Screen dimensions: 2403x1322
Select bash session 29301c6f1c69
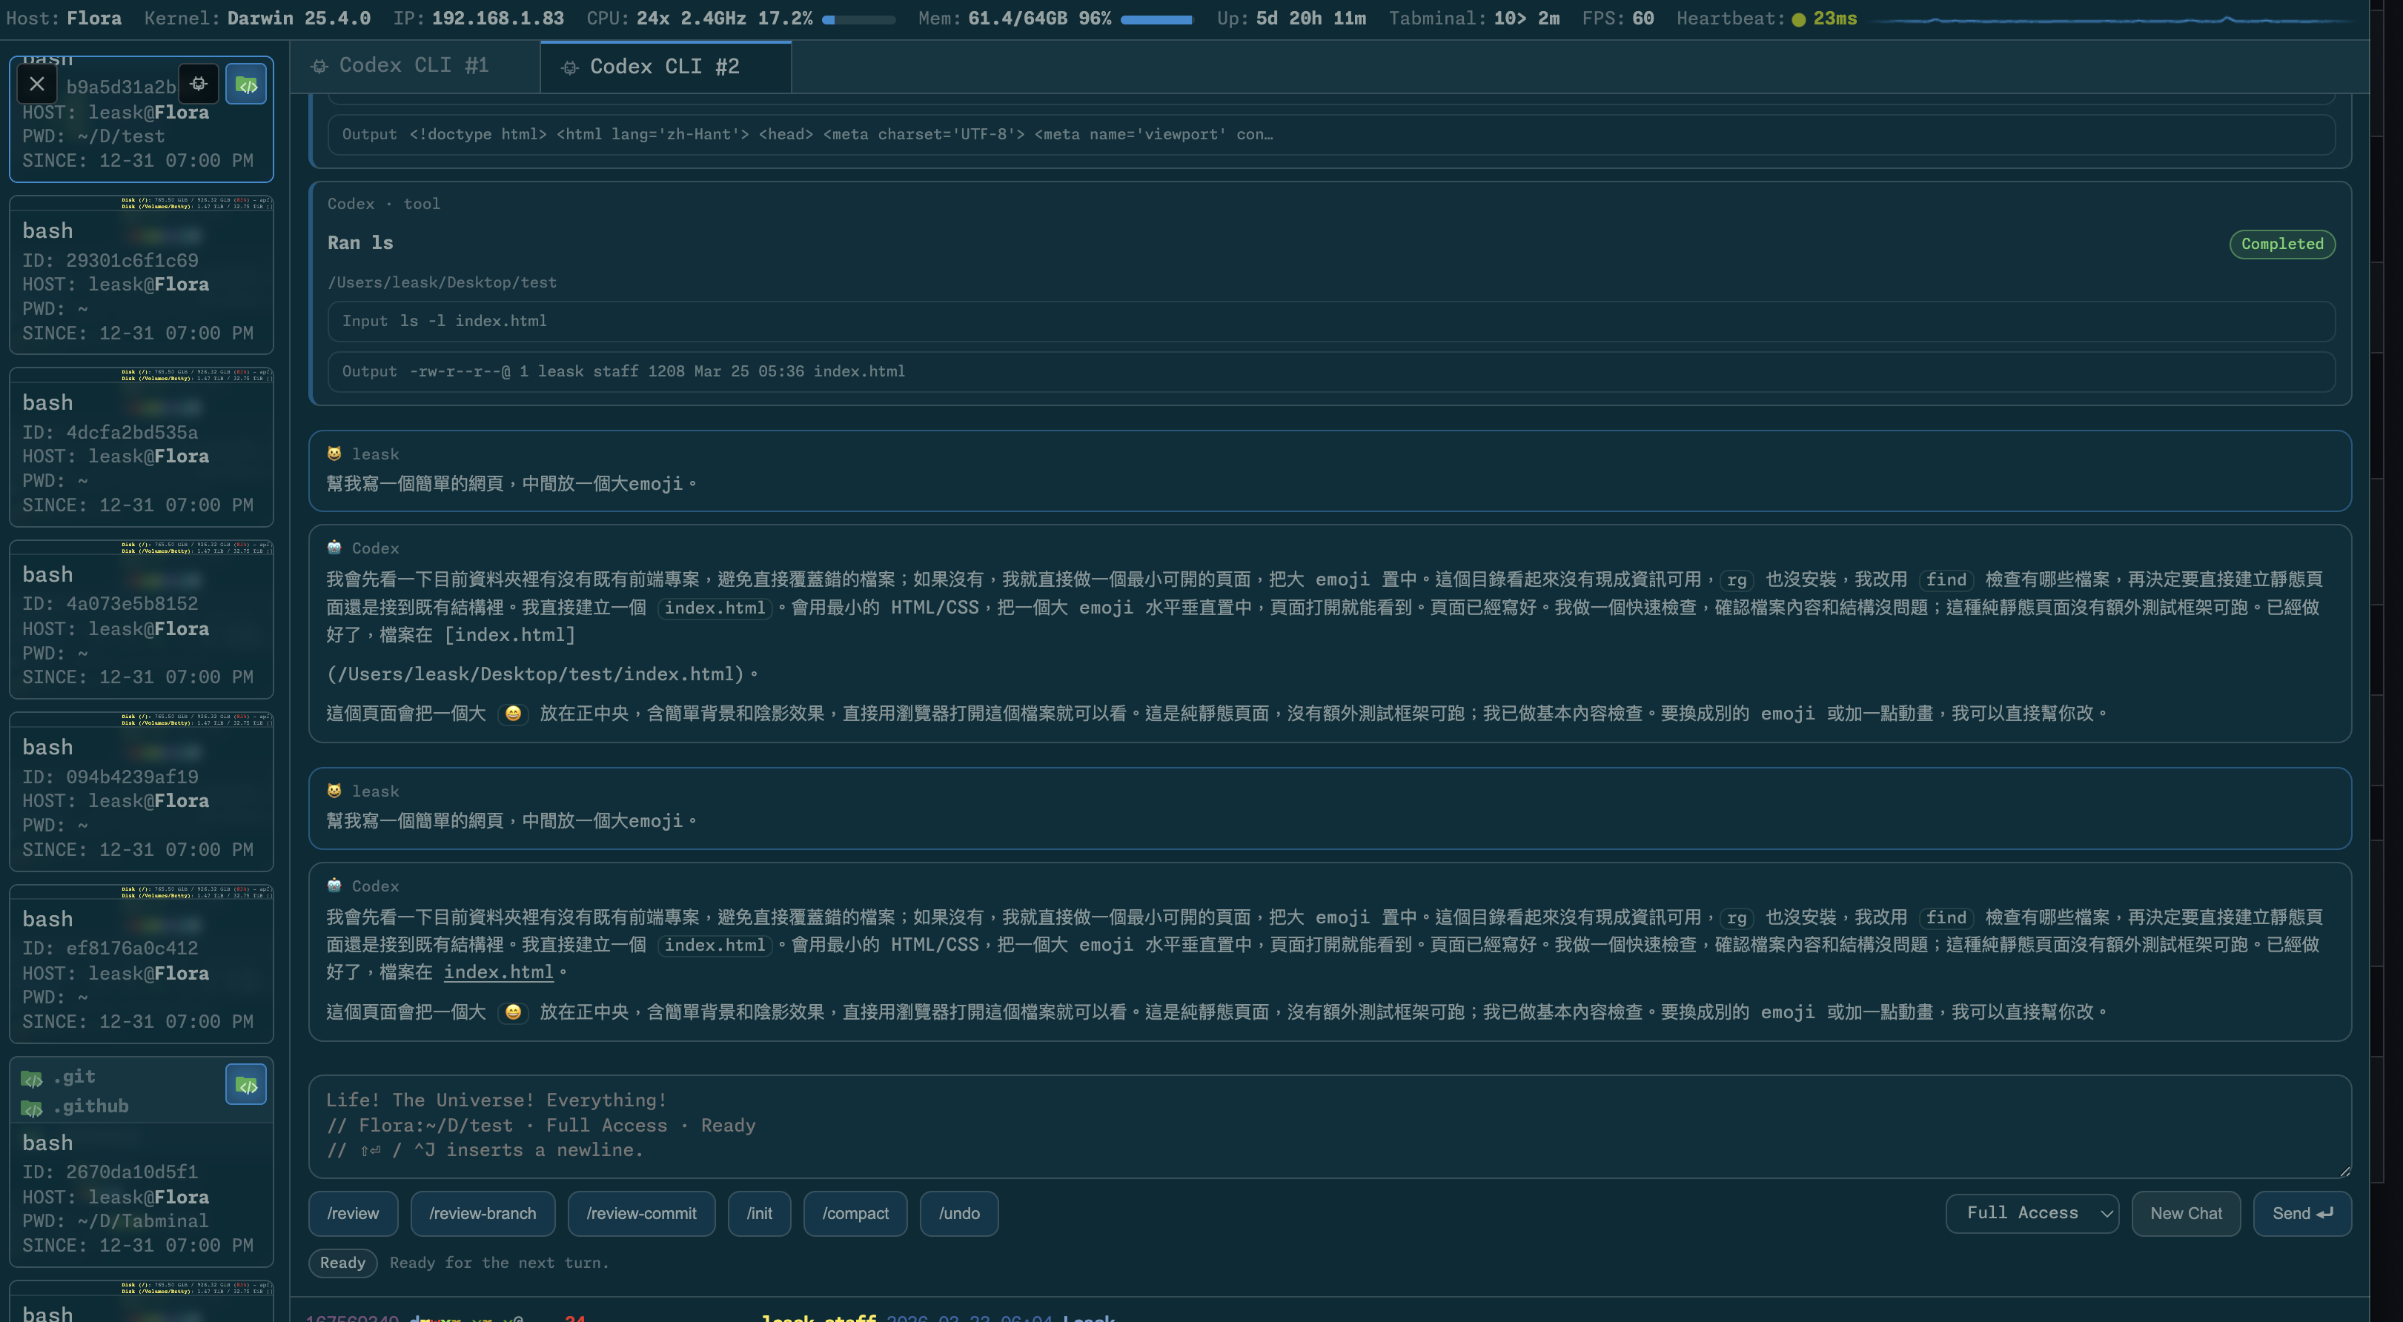(141, 279)
